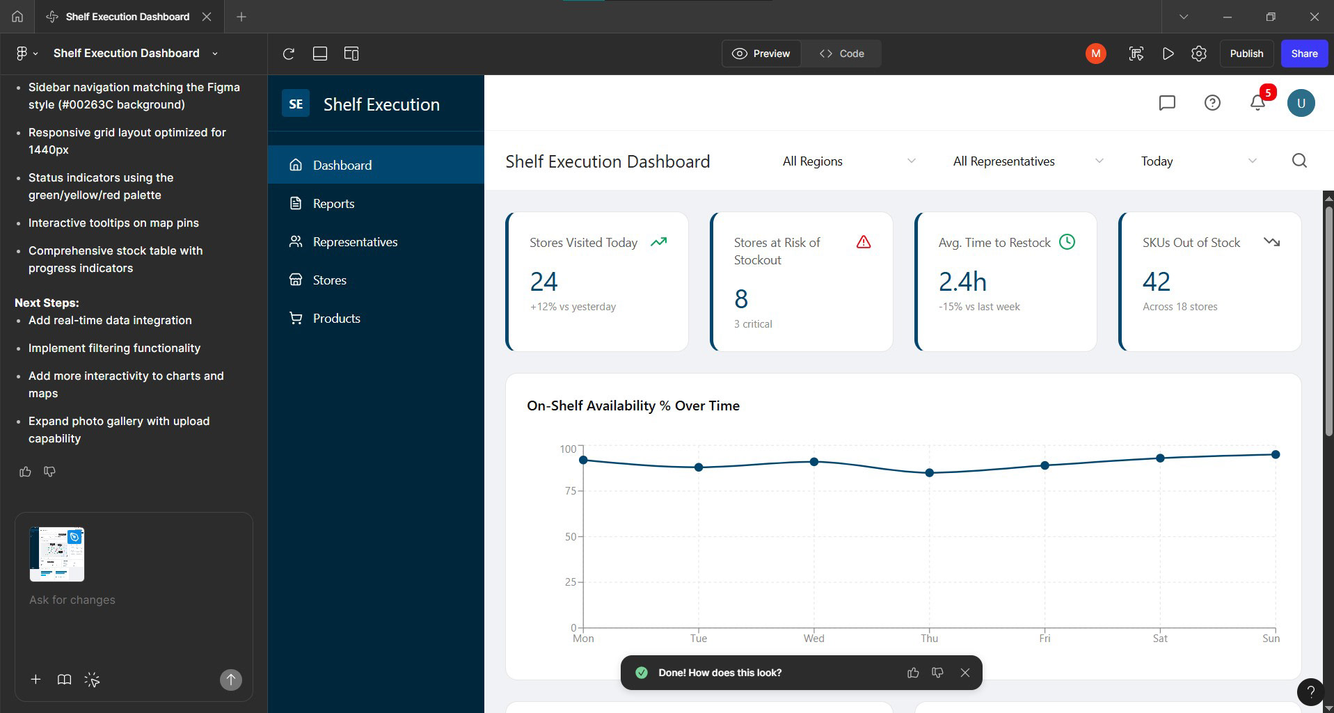Image resolution: width=1334 pixels, height=713 pixels.
Task: Open the All Representatives dropdown
Action: pos(1028,161)
